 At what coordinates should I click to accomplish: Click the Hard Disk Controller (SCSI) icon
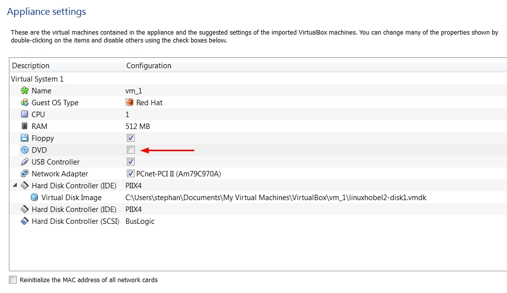pyautogui.click(x=25, y=221)
